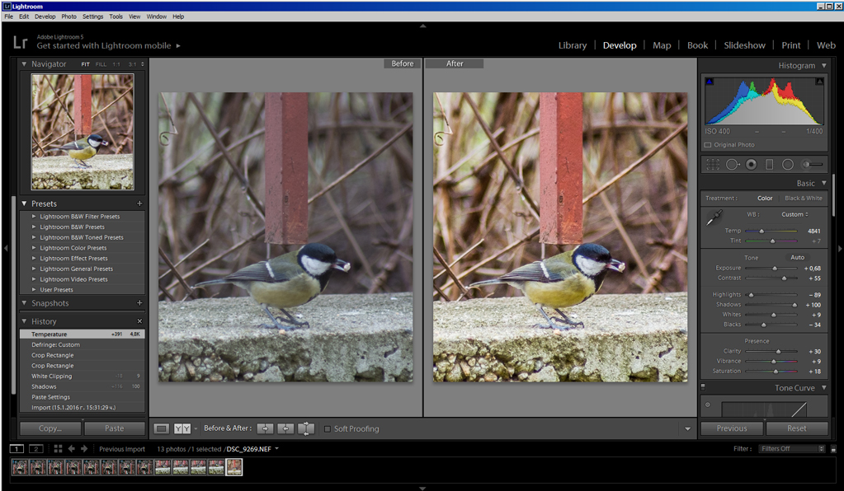844x491 pixels.
Task: Open the filmstrip Grid view icon
Action: 58,449
